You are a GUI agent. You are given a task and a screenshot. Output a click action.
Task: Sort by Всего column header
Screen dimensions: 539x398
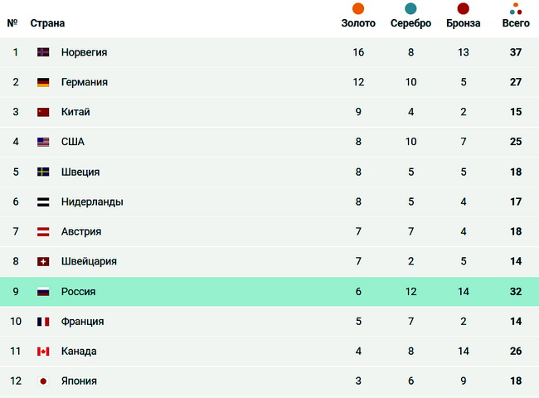click(x=516, y=23)
